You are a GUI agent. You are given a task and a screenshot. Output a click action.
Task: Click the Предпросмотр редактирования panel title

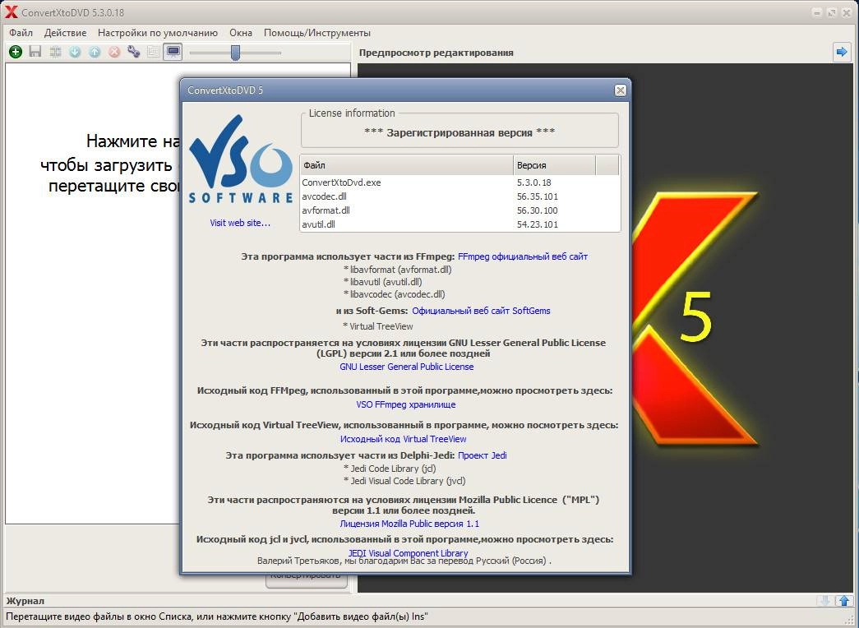point(436,53)
